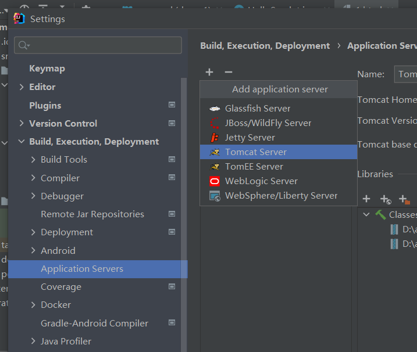Click the project-level icon beside Coverage
The height and width of the screenshot is (352, 417).
coord(172,287)
